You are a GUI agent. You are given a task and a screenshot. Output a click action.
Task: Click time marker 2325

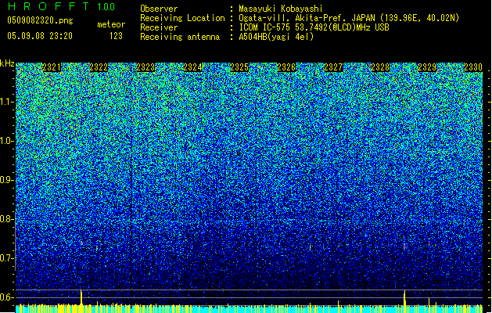239,67
